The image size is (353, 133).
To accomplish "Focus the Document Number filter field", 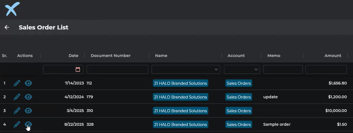I will (117, 69).
